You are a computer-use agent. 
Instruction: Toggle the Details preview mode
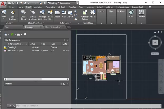tap(64, 84)
